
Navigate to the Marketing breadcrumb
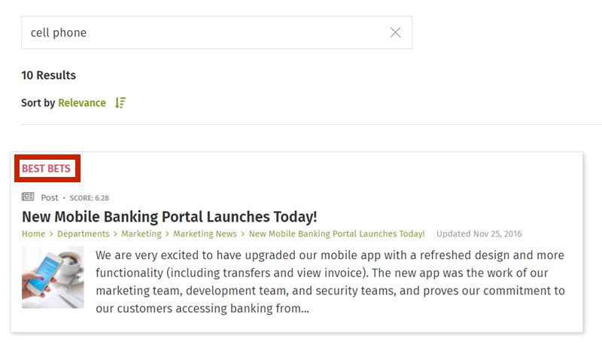(141, 234)
